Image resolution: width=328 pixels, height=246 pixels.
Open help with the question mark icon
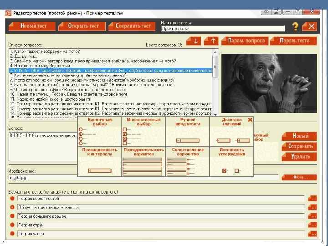pos(295,26)
